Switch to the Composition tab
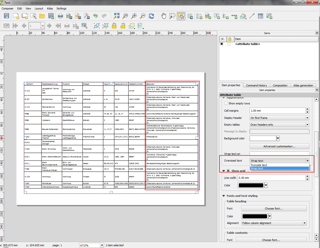 click(x=280, y=85)
